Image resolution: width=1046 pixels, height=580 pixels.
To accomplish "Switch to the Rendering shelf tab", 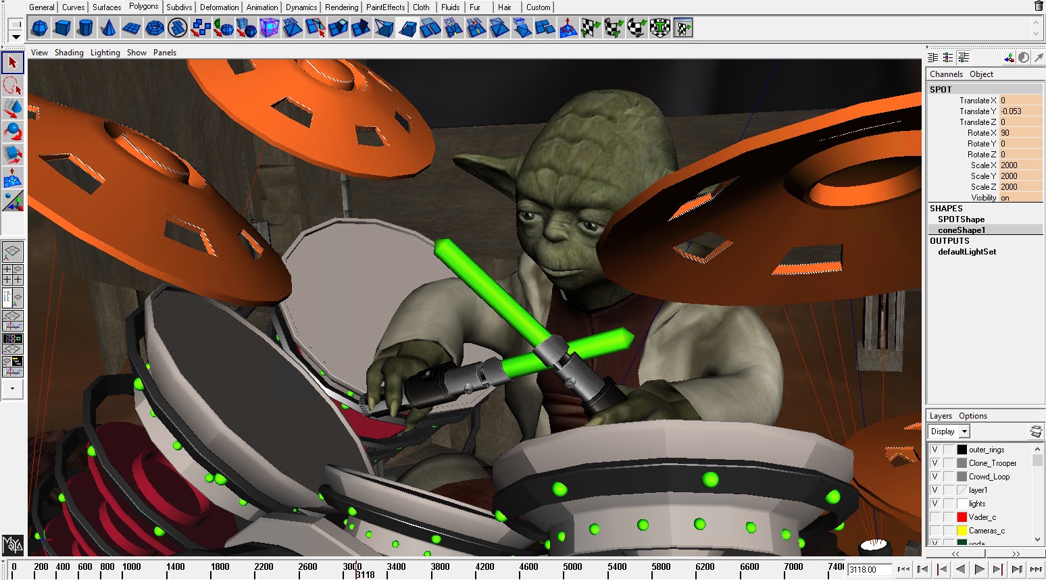I will [342, 7].
